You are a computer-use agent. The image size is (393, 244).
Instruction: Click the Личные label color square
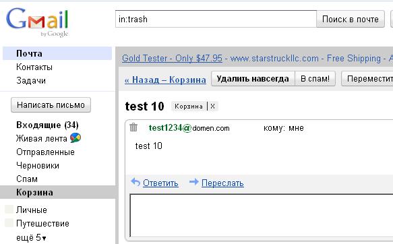point(9,210)
